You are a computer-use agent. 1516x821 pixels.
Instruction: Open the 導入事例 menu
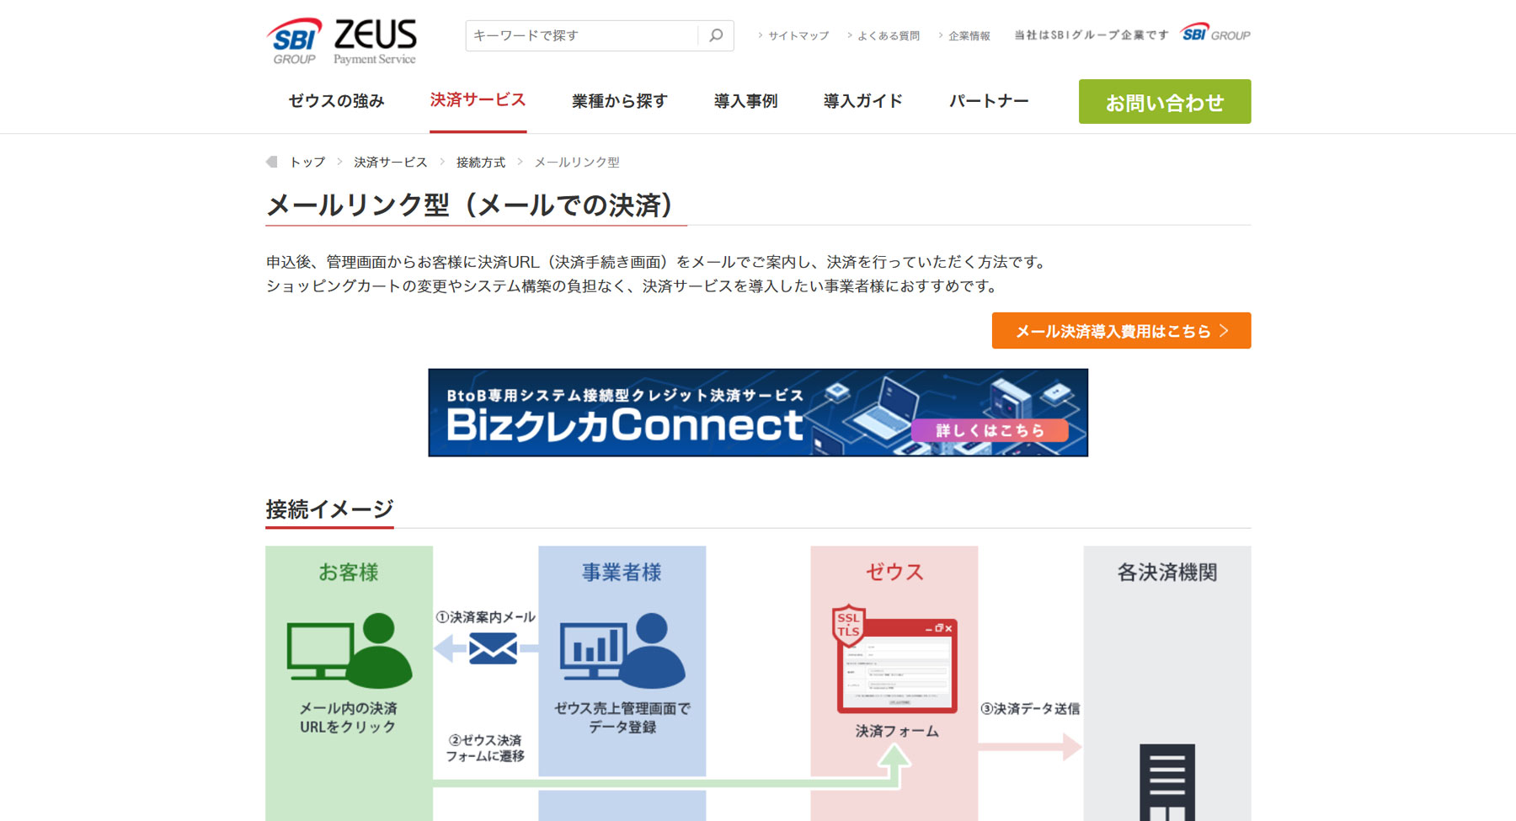point(745,101)
